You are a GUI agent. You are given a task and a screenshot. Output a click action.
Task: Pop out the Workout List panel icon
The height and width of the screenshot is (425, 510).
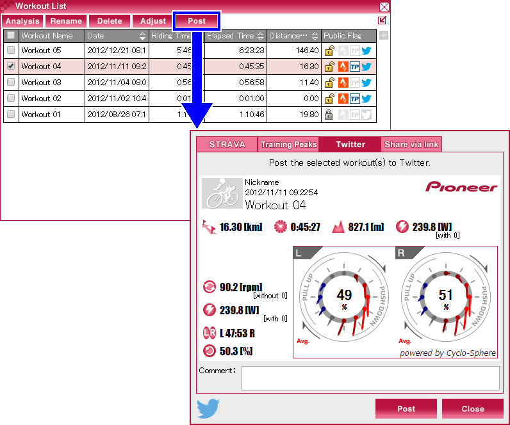(x=382, y=20)
